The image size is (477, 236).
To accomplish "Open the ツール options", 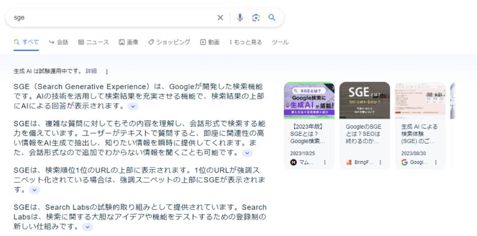I will coord(280,42).
